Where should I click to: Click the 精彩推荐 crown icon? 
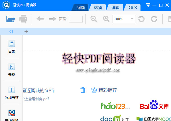[94, 90]
